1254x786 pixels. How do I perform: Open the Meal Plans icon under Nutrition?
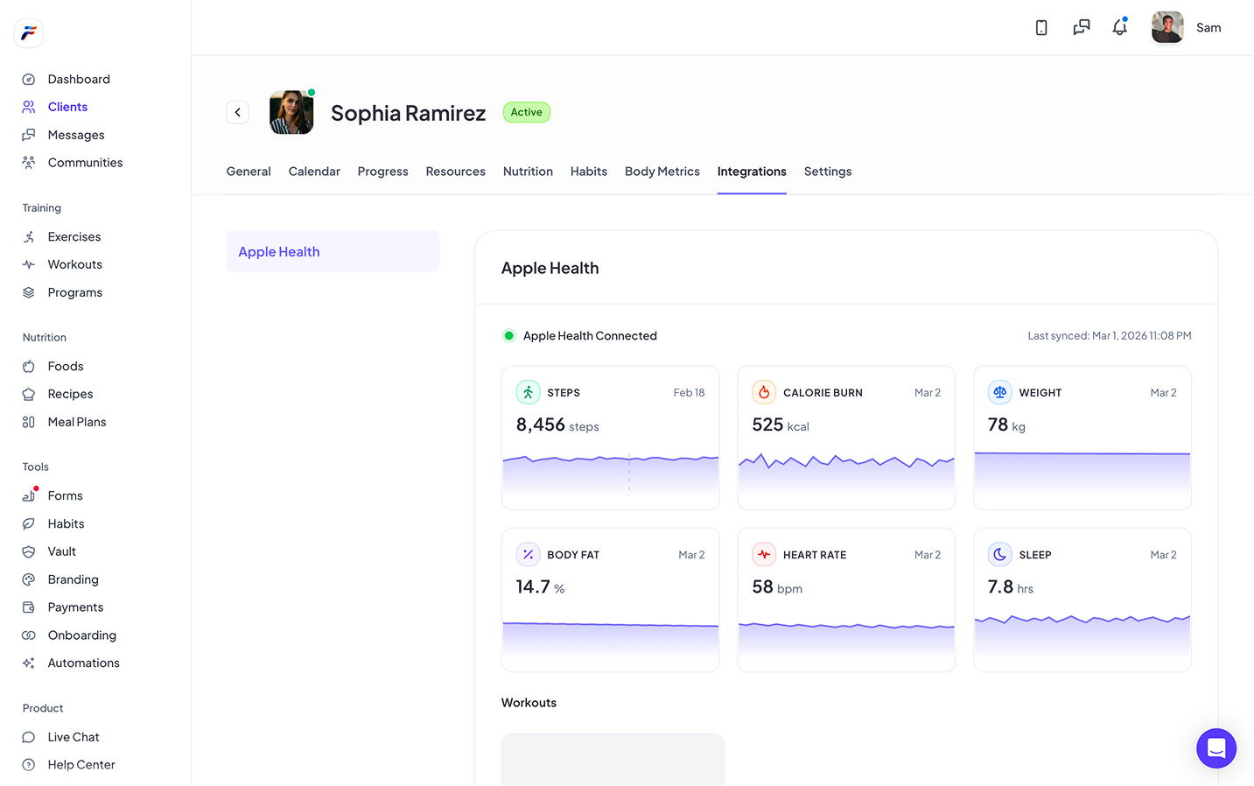pyautogui.click(x=30, y=422)
